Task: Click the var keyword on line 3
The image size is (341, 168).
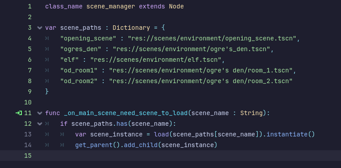Action: point(51,28)
